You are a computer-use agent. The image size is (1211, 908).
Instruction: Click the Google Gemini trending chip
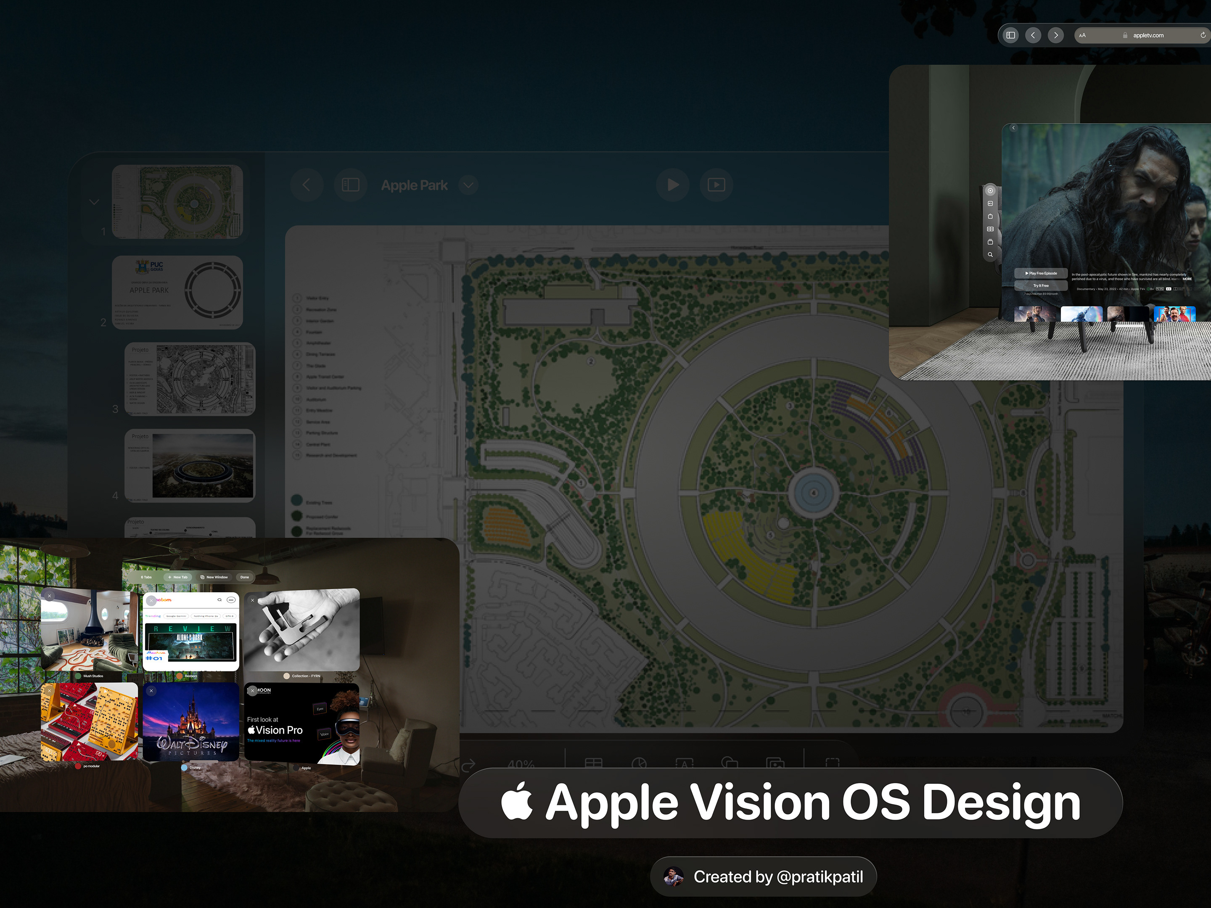[x=176, y=616]
